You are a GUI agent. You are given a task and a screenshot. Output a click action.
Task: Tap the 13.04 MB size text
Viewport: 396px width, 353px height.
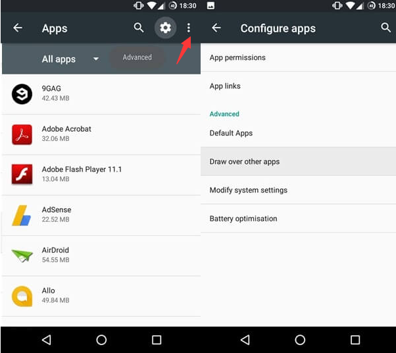55,179
